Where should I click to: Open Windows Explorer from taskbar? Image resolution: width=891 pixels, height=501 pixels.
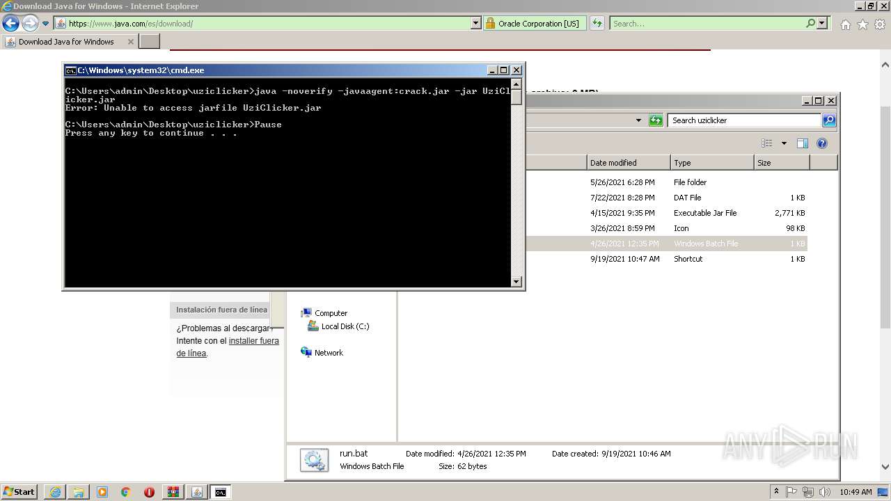tap(79, 492)
